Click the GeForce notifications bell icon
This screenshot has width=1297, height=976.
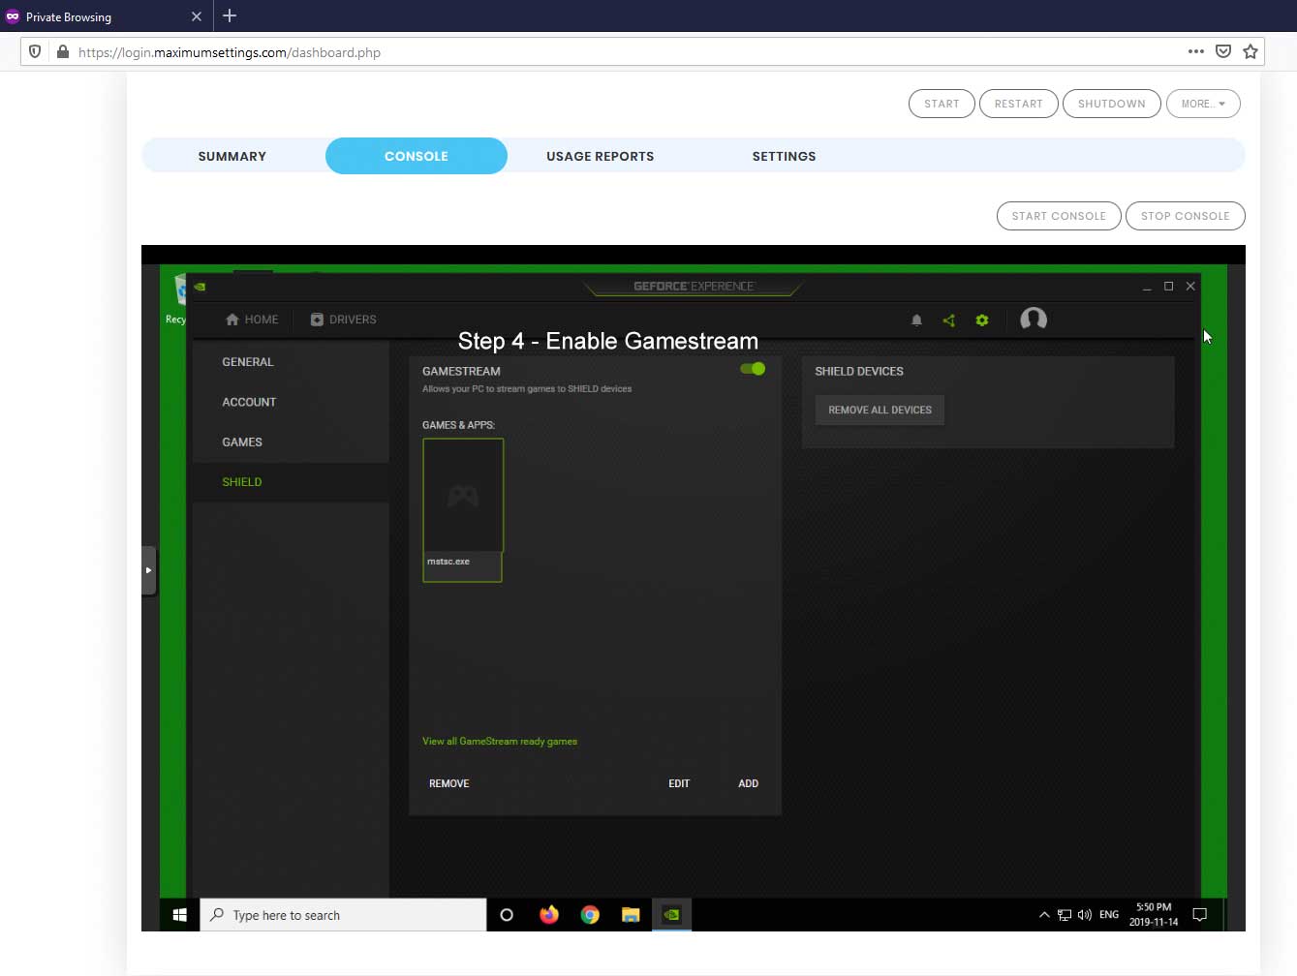coord(916,320)
